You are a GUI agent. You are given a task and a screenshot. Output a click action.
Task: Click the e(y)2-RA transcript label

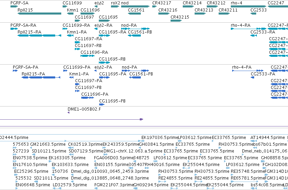(104, 25)
